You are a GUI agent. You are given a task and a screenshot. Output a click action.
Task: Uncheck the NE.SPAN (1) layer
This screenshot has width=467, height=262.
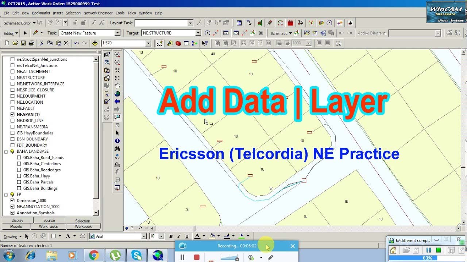[x=12, y=114]
